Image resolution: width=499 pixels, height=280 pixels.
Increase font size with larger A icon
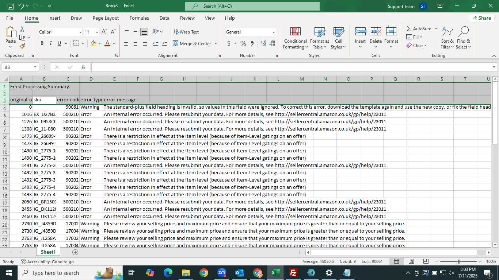(x=104, y=32)
